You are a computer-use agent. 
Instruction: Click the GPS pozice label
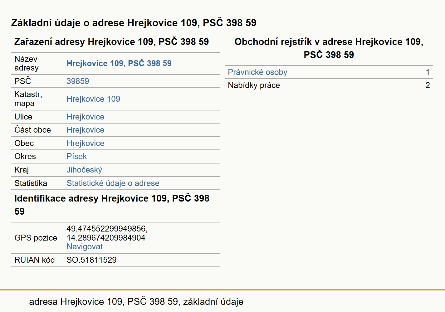36,238
